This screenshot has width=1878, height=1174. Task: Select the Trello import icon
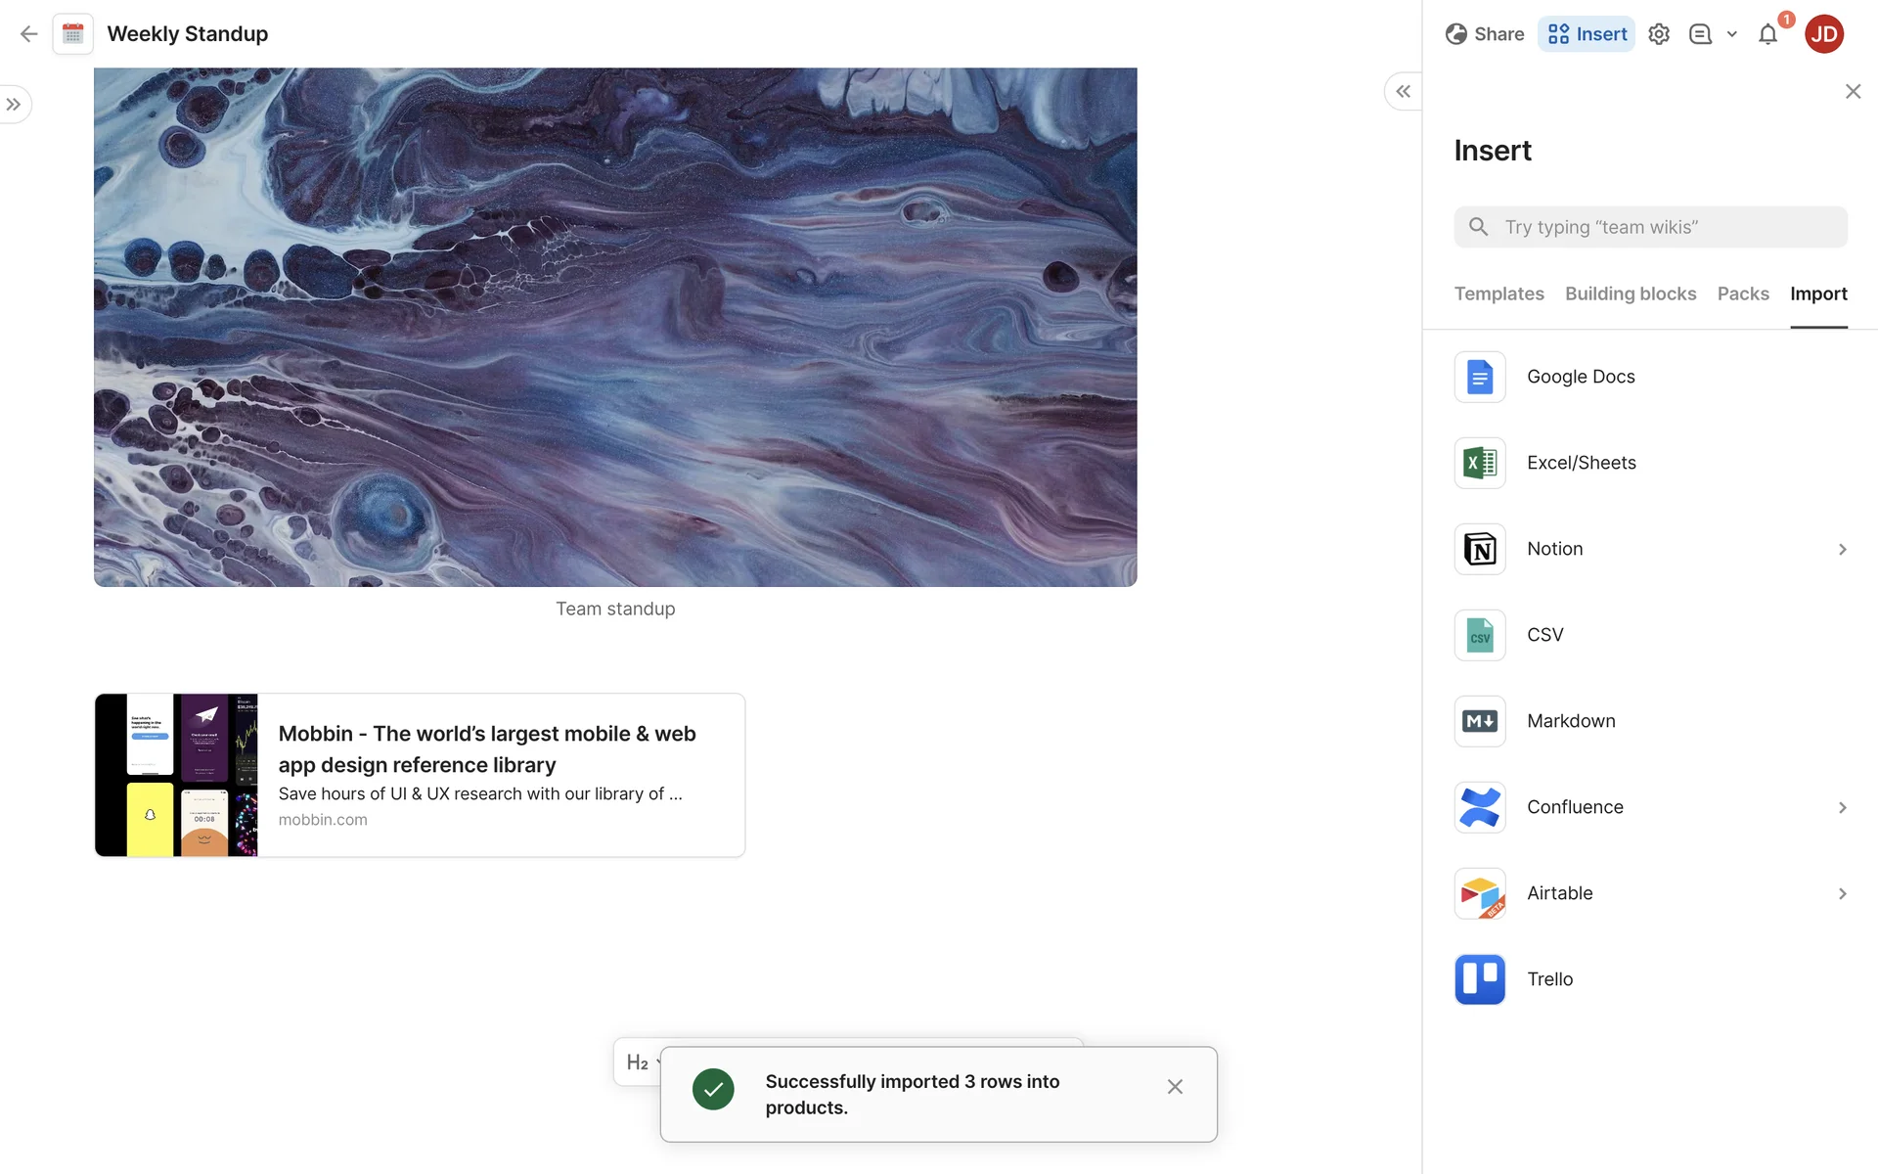[1479, 979]
